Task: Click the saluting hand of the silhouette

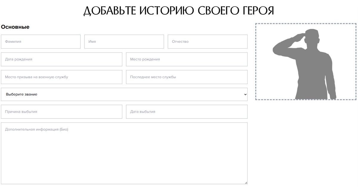Action: point(298,37)
